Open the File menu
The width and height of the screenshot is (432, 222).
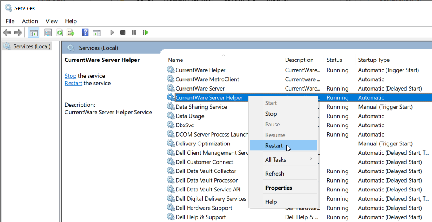[x=10, y=21]
